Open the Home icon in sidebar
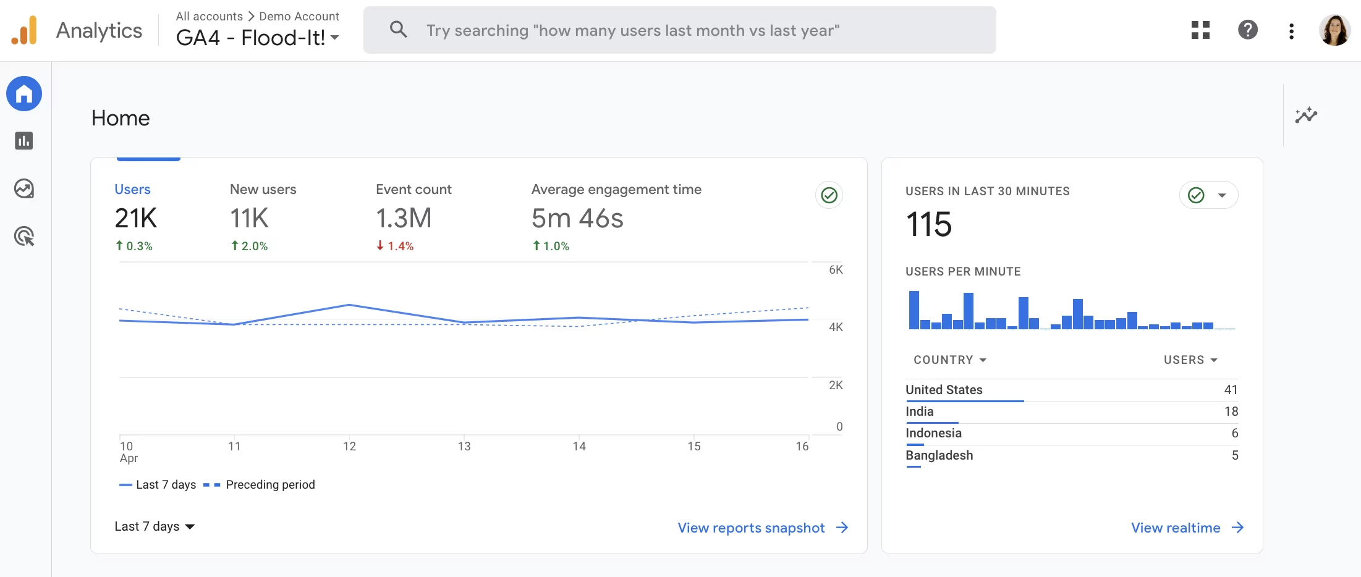This screenshot has width=1361, height=577. point(24,94)
